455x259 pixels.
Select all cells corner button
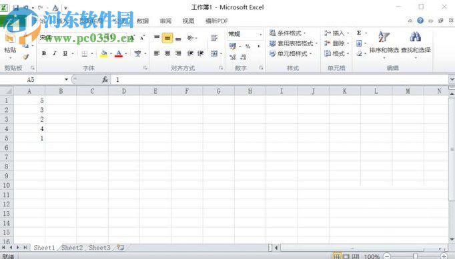point(7,91)
